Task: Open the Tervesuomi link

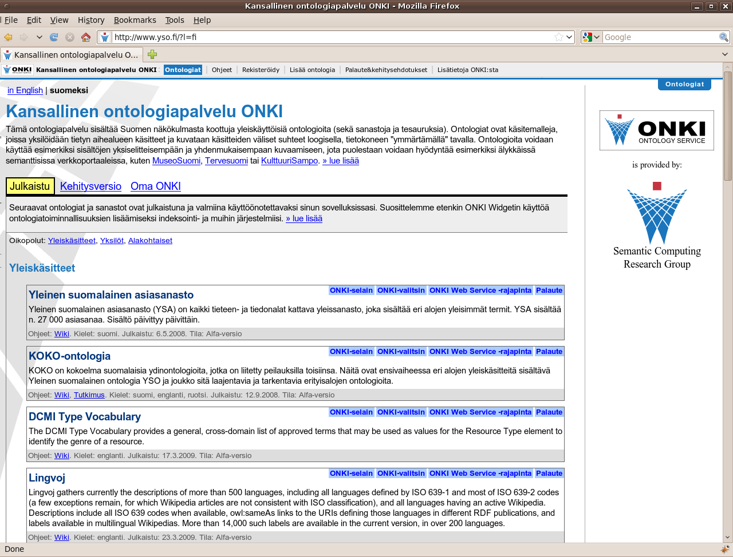Action: coord(226,161)
